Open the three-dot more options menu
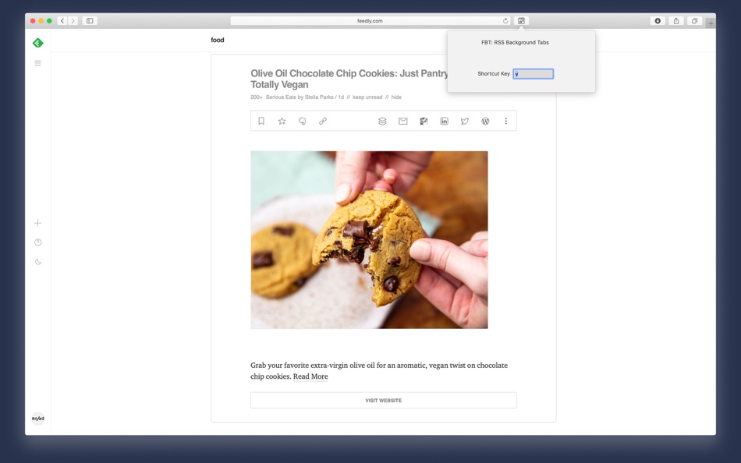 [505, 121]
